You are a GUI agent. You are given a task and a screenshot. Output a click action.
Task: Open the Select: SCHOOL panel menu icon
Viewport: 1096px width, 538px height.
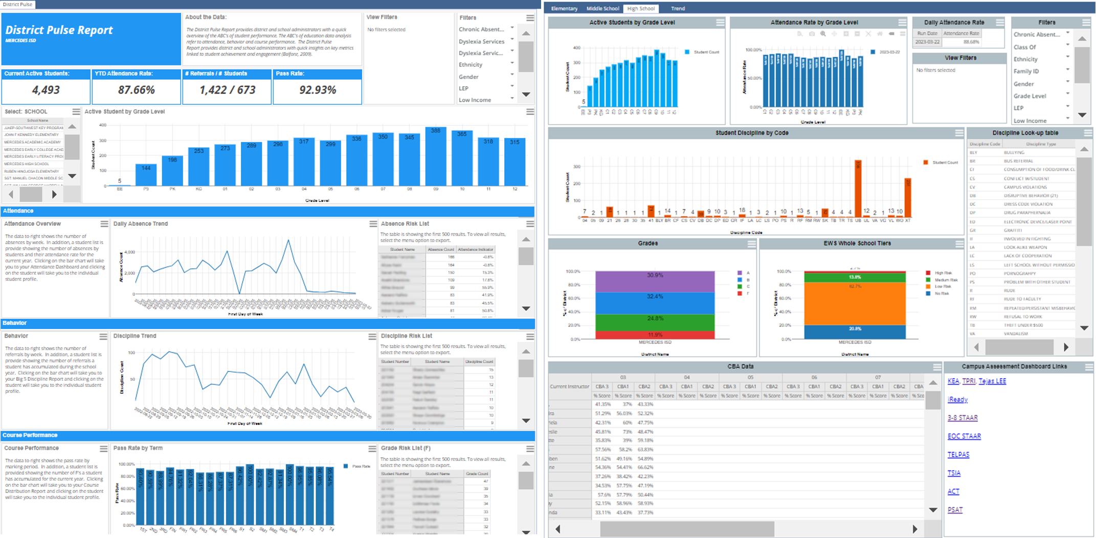pyautogui.click(x=76, y=111)
